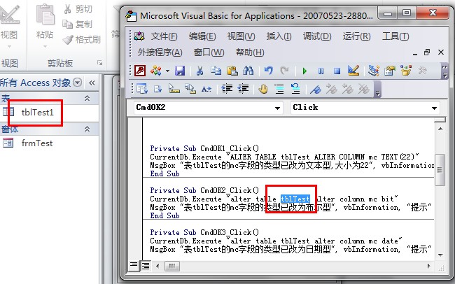Click the code window scroll-down arrow
The height and width of the screenshot is (284, 455).
pyautogui.click(x=440, y=255)
